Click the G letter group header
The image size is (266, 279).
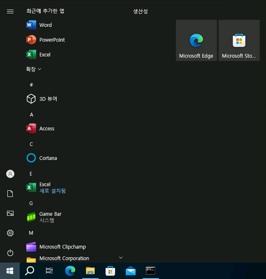[x=31, y=203]
